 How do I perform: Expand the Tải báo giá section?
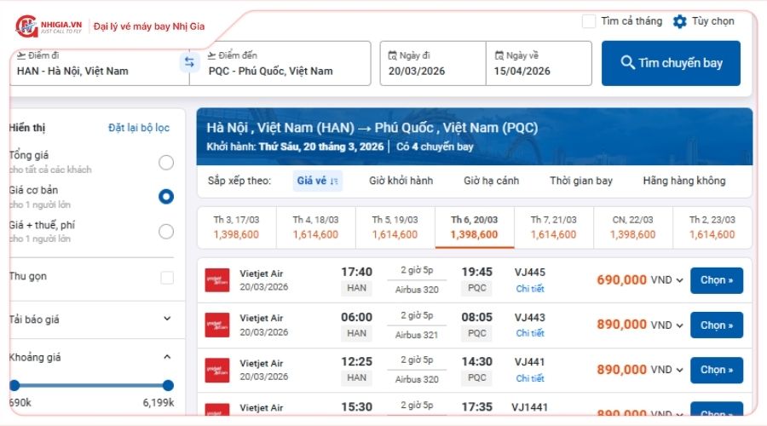click(167, 319)
